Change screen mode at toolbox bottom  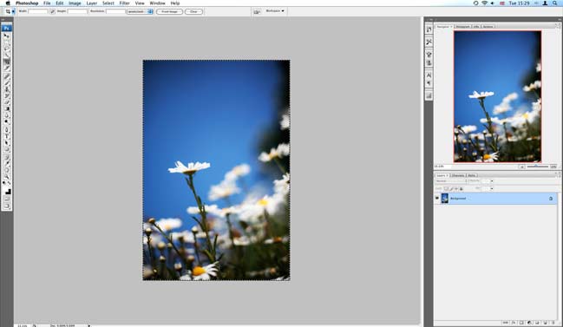pos(7,206)
